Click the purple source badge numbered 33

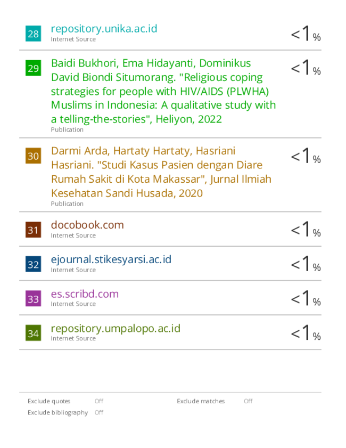tap(33, 298)
